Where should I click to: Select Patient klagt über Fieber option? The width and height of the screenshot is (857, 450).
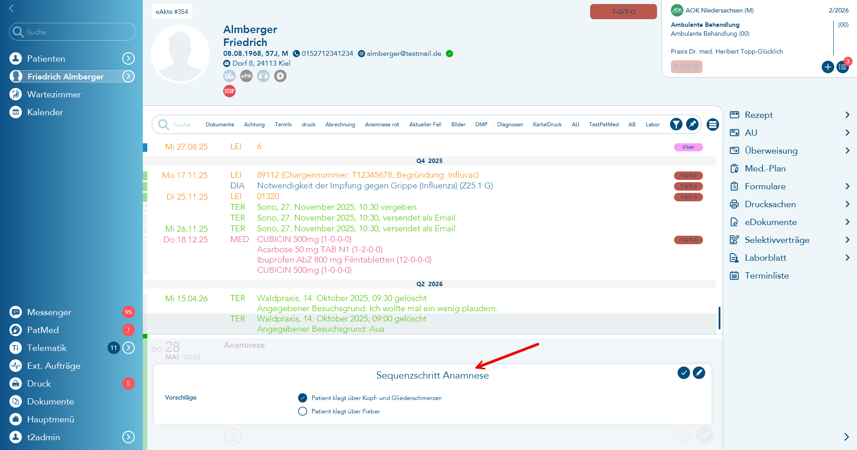click(303, 411)
